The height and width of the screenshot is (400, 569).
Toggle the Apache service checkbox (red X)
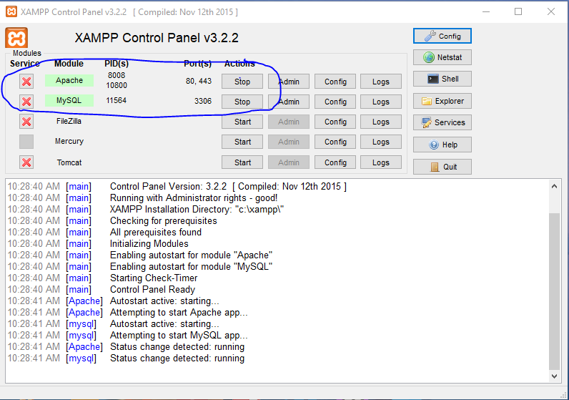26,82
